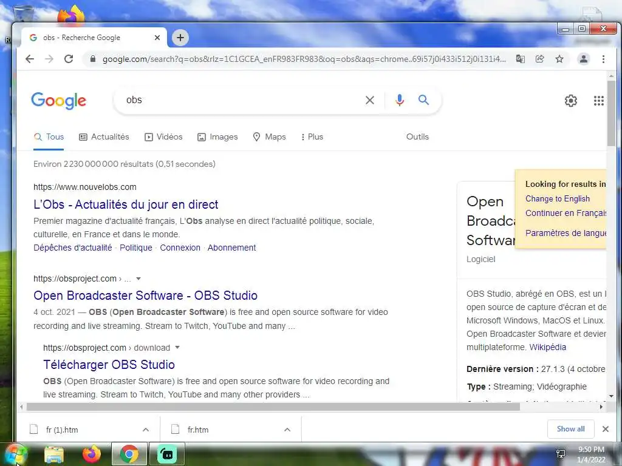Screen dimensions: 622x466
Task: Choose 'Continuer en Français' option
Action: click(x=566, y=213)
